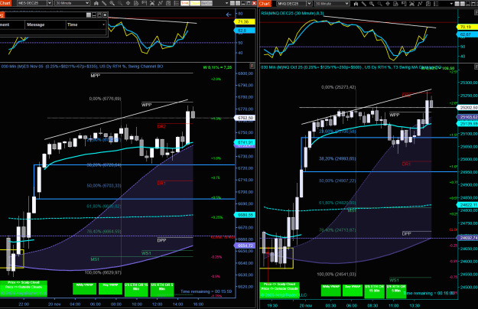Viewport: 478px width, 309px height.
Task: Toggle Trad button in MES chart toolbar
Action: (185, 3)
